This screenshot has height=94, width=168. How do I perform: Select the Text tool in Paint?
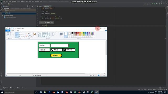(31, 34)
